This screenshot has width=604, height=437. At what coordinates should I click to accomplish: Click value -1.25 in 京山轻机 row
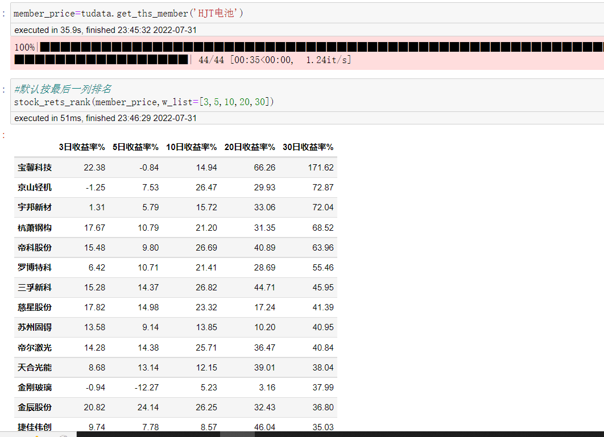(95, 188)
